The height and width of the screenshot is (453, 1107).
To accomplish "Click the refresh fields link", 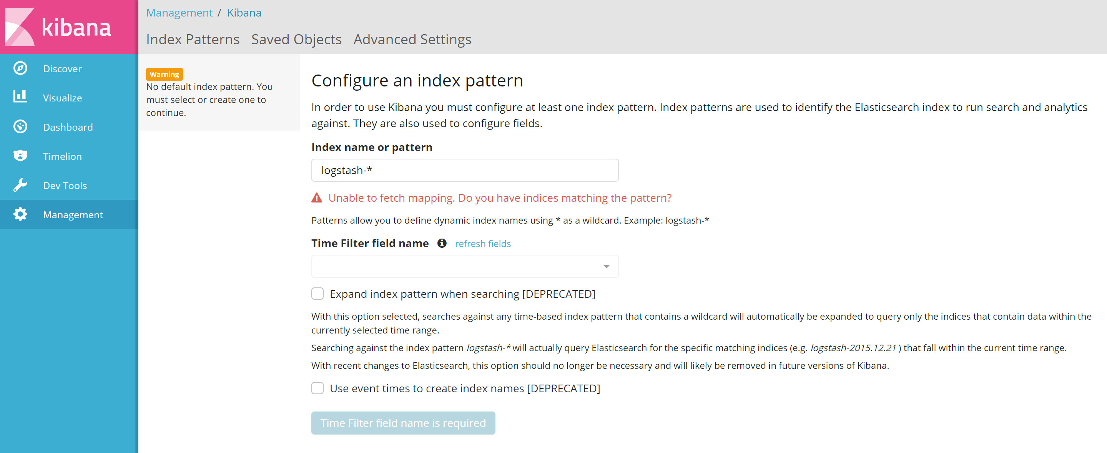I will click(483, 244).
